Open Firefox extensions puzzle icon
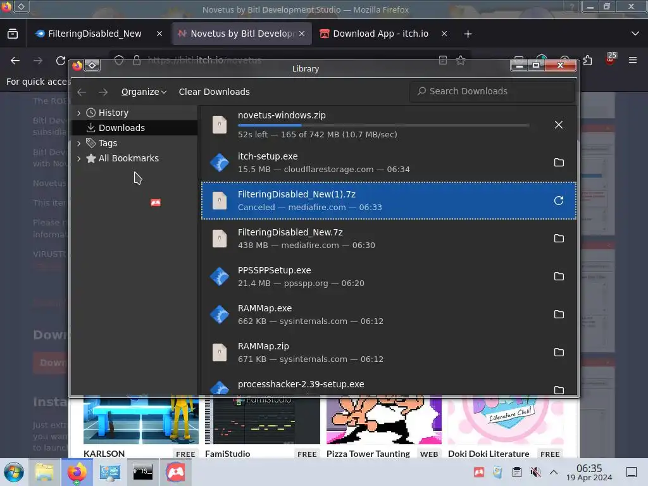The image size is (648, 486). click(x=587, y=61)
